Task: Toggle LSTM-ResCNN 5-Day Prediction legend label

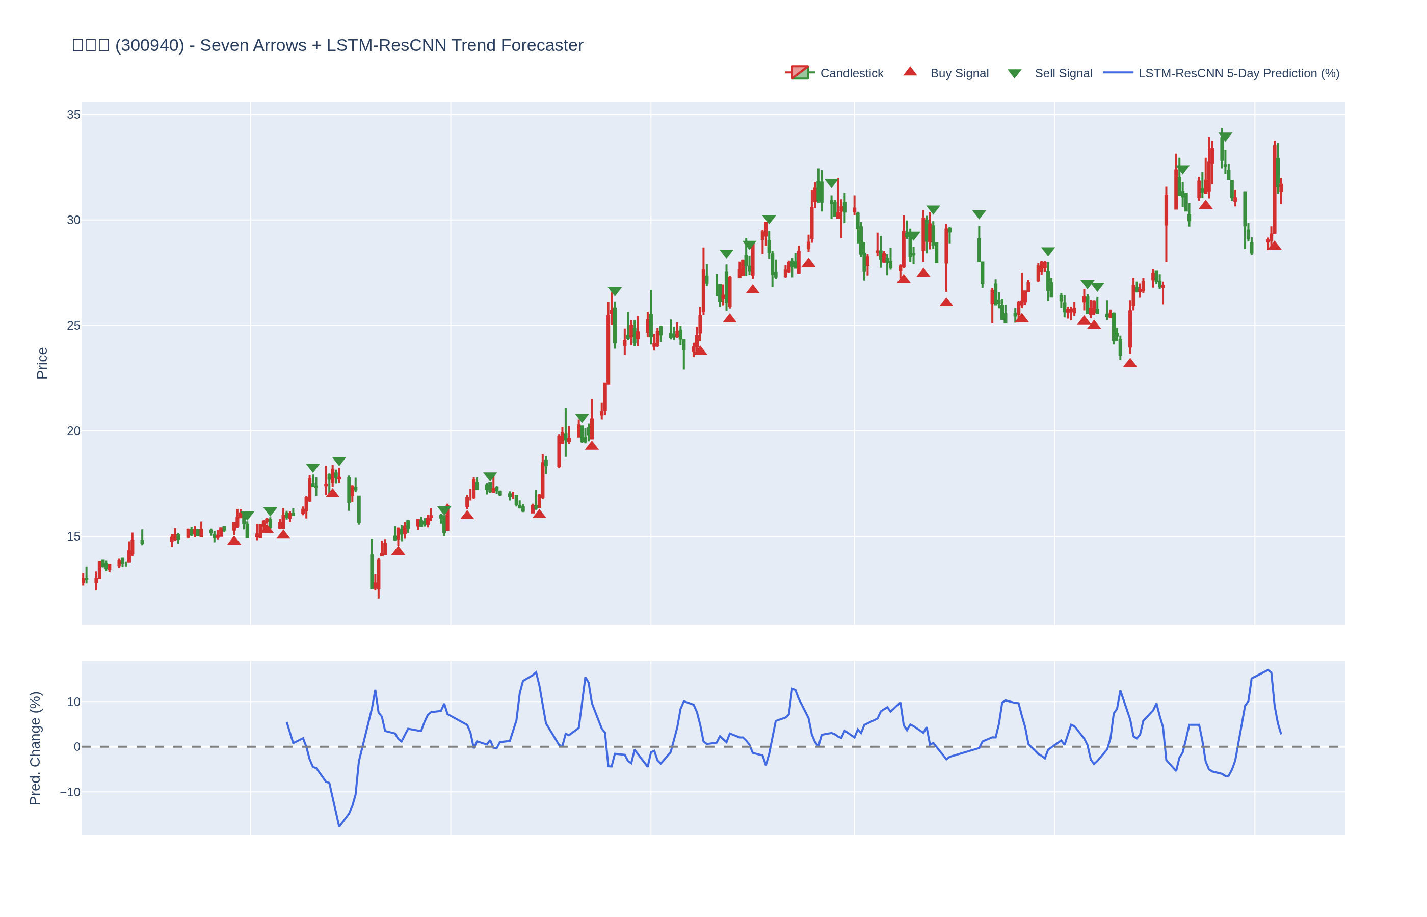Action: coord(1238,73)
